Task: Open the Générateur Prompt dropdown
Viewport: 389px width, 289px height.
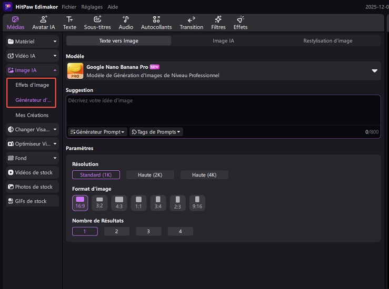Action: tap(97, 132)
